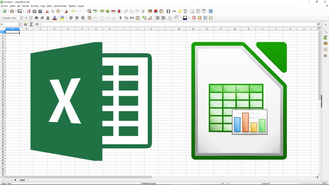Apply currency format with the dollar icon

click(121, 18)
